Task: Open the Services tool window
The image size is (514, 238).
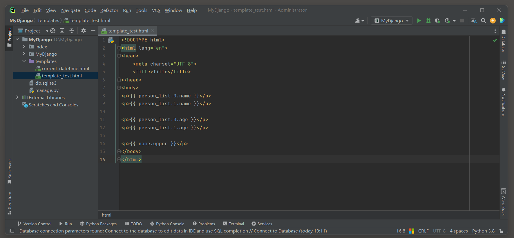Action: click(x=262, y=224)
